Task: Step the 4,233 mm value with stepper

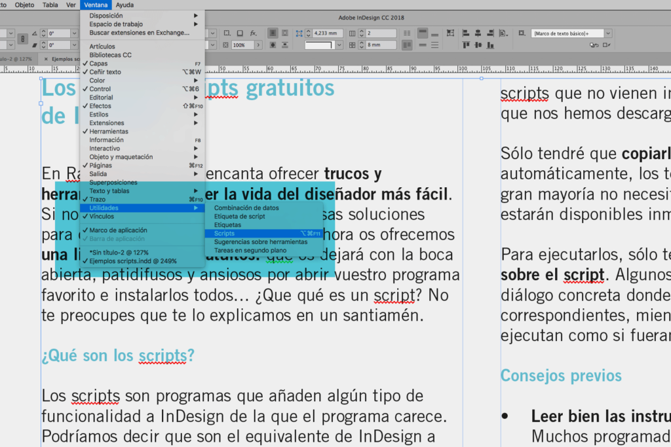Action: [308, 33]
